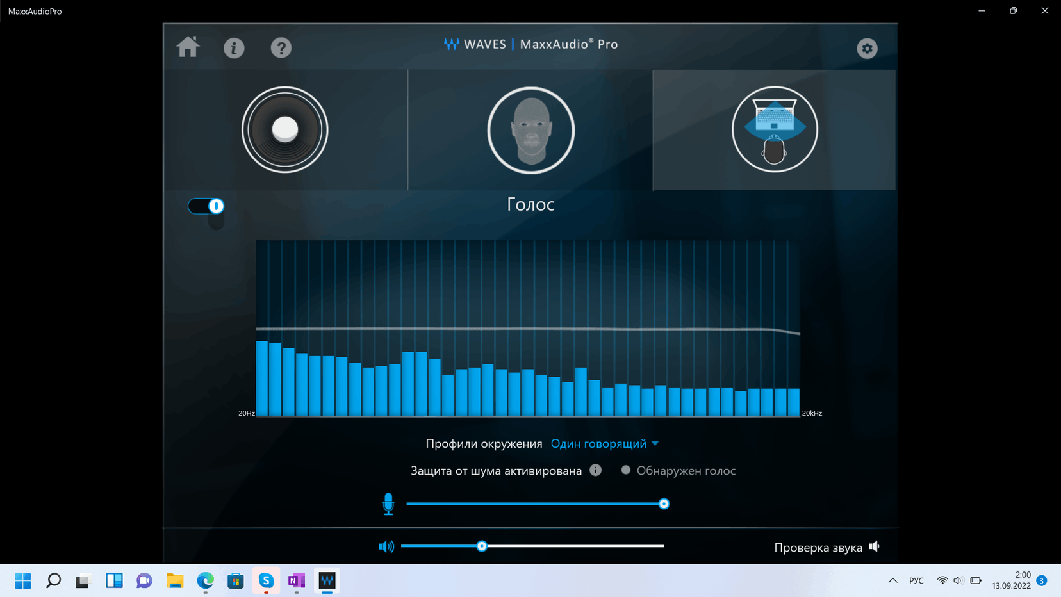Open Microsoft Edge from taskbar
Screen dimensions: 1061x597
(205, 581)
